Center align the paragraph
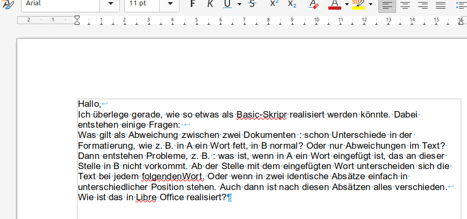 (405, 4)
